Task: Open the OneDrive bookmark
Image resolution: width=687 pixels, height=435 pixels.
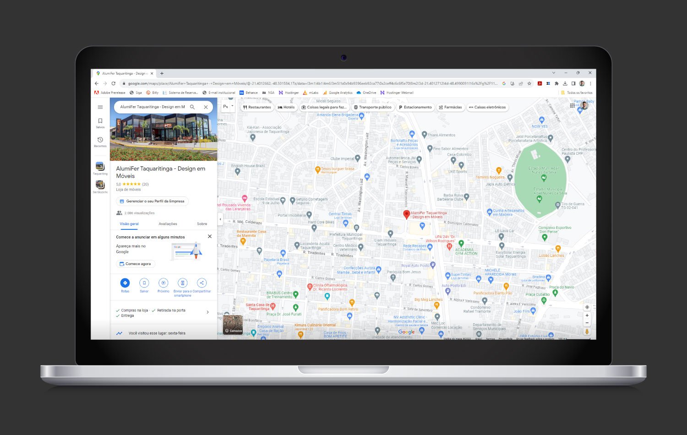Action: [366, 92]
